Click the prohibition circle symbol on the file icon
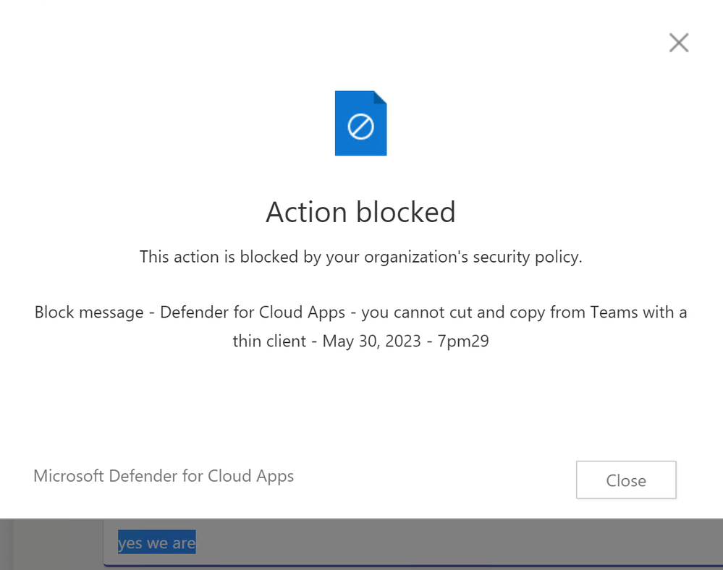Viewport: 723px width, 570px height. click(x=360, y=127)
